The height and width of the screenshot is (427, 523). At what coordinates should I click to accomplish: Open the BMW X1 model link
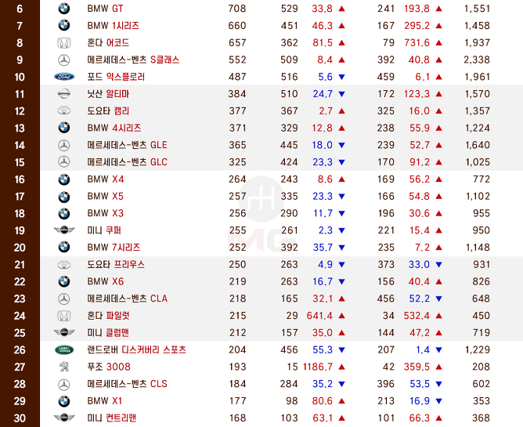(x=105, y=401)
